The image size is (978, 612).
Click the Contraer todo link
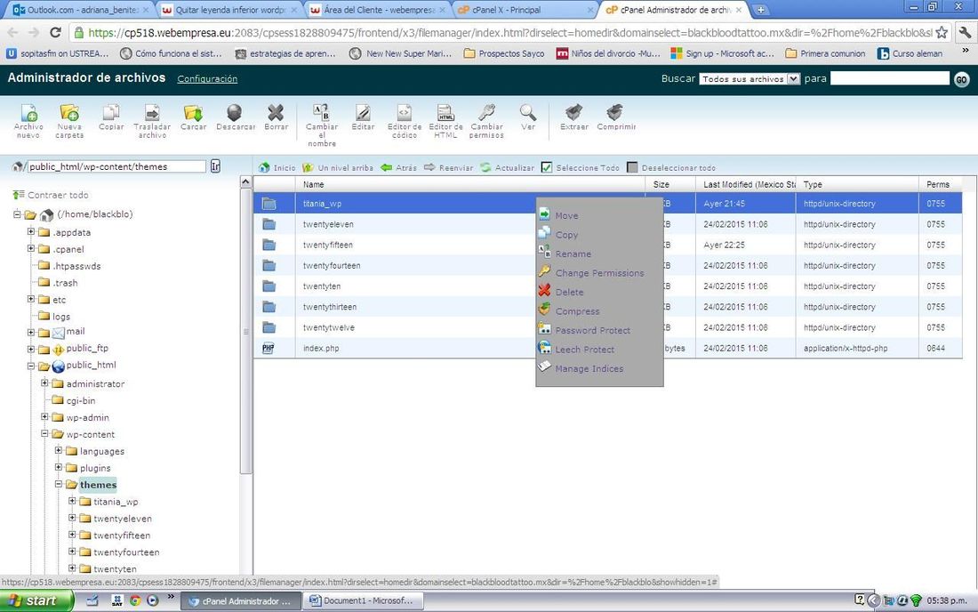(x=58, y=195)
